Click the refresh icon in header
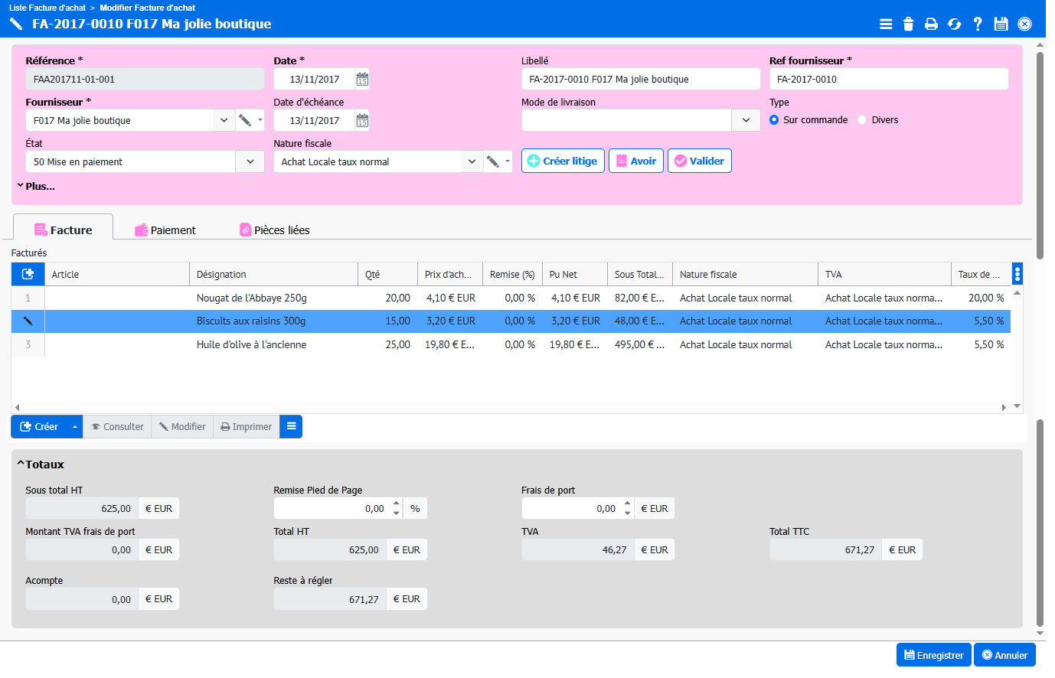 [954, 24]
